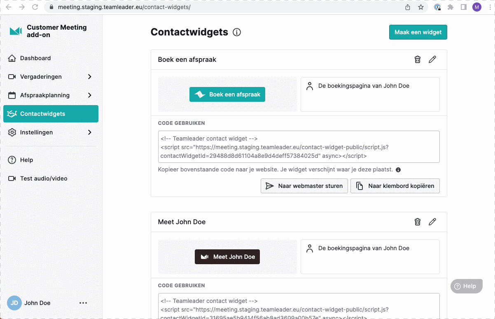The width and height of the screenshot is (495, 319).
Task: Expand the Afspraakplanning chevron
Action: 89,95
